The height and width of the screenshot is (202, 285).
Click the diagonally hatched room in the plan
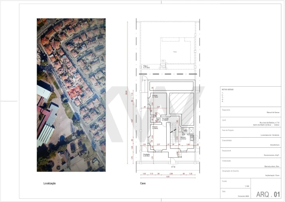(x=182, y=109)
